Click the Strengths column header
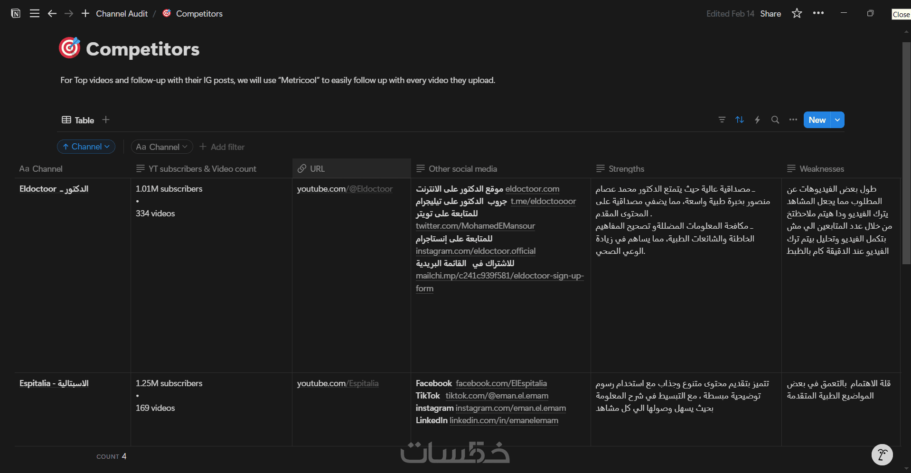Screen dimensions: 911x473 tap(686, 168)
